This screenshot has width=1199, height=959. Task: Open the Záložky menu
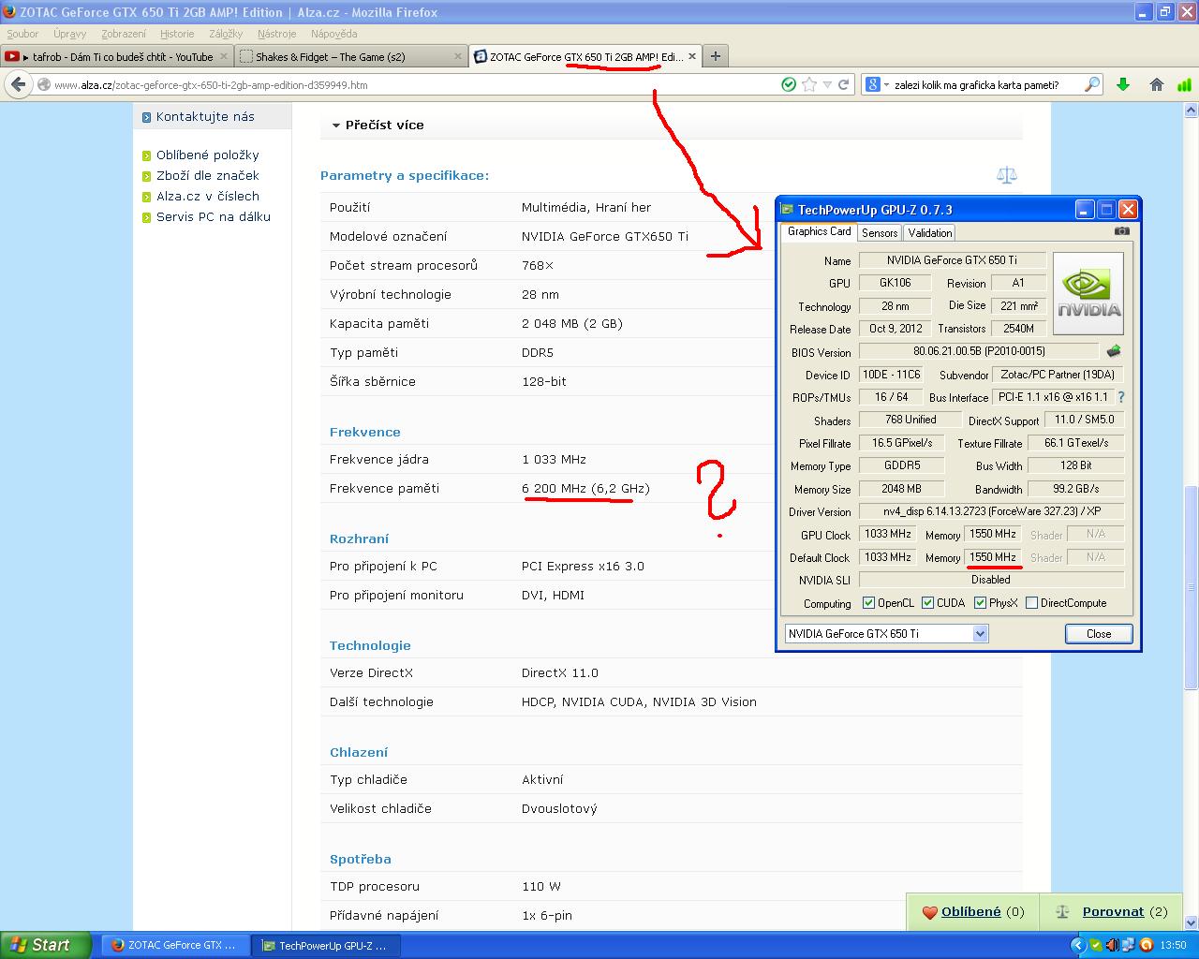(226, 34)
